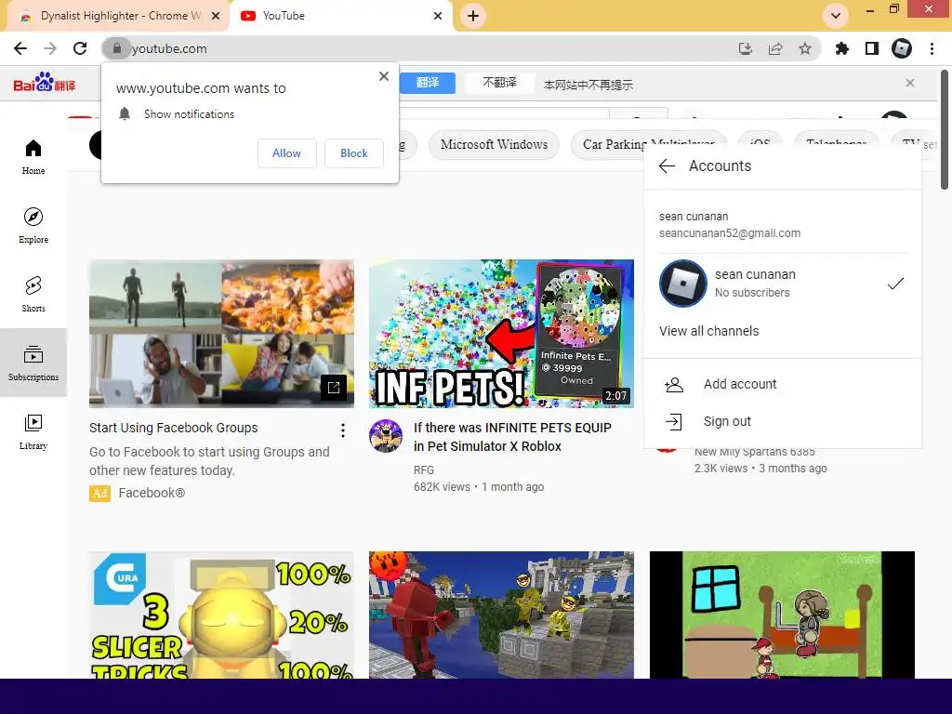952x714 pixels.
Task: Click the Baidu translate logo
Action: [45, 83]
